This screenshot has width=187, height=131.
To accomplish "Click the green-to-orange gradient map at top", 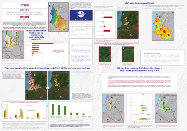I will 58,17.
